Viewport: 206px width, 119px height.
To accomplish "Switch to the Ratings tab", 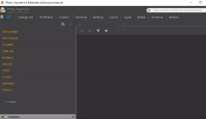I will coord(98,17).
